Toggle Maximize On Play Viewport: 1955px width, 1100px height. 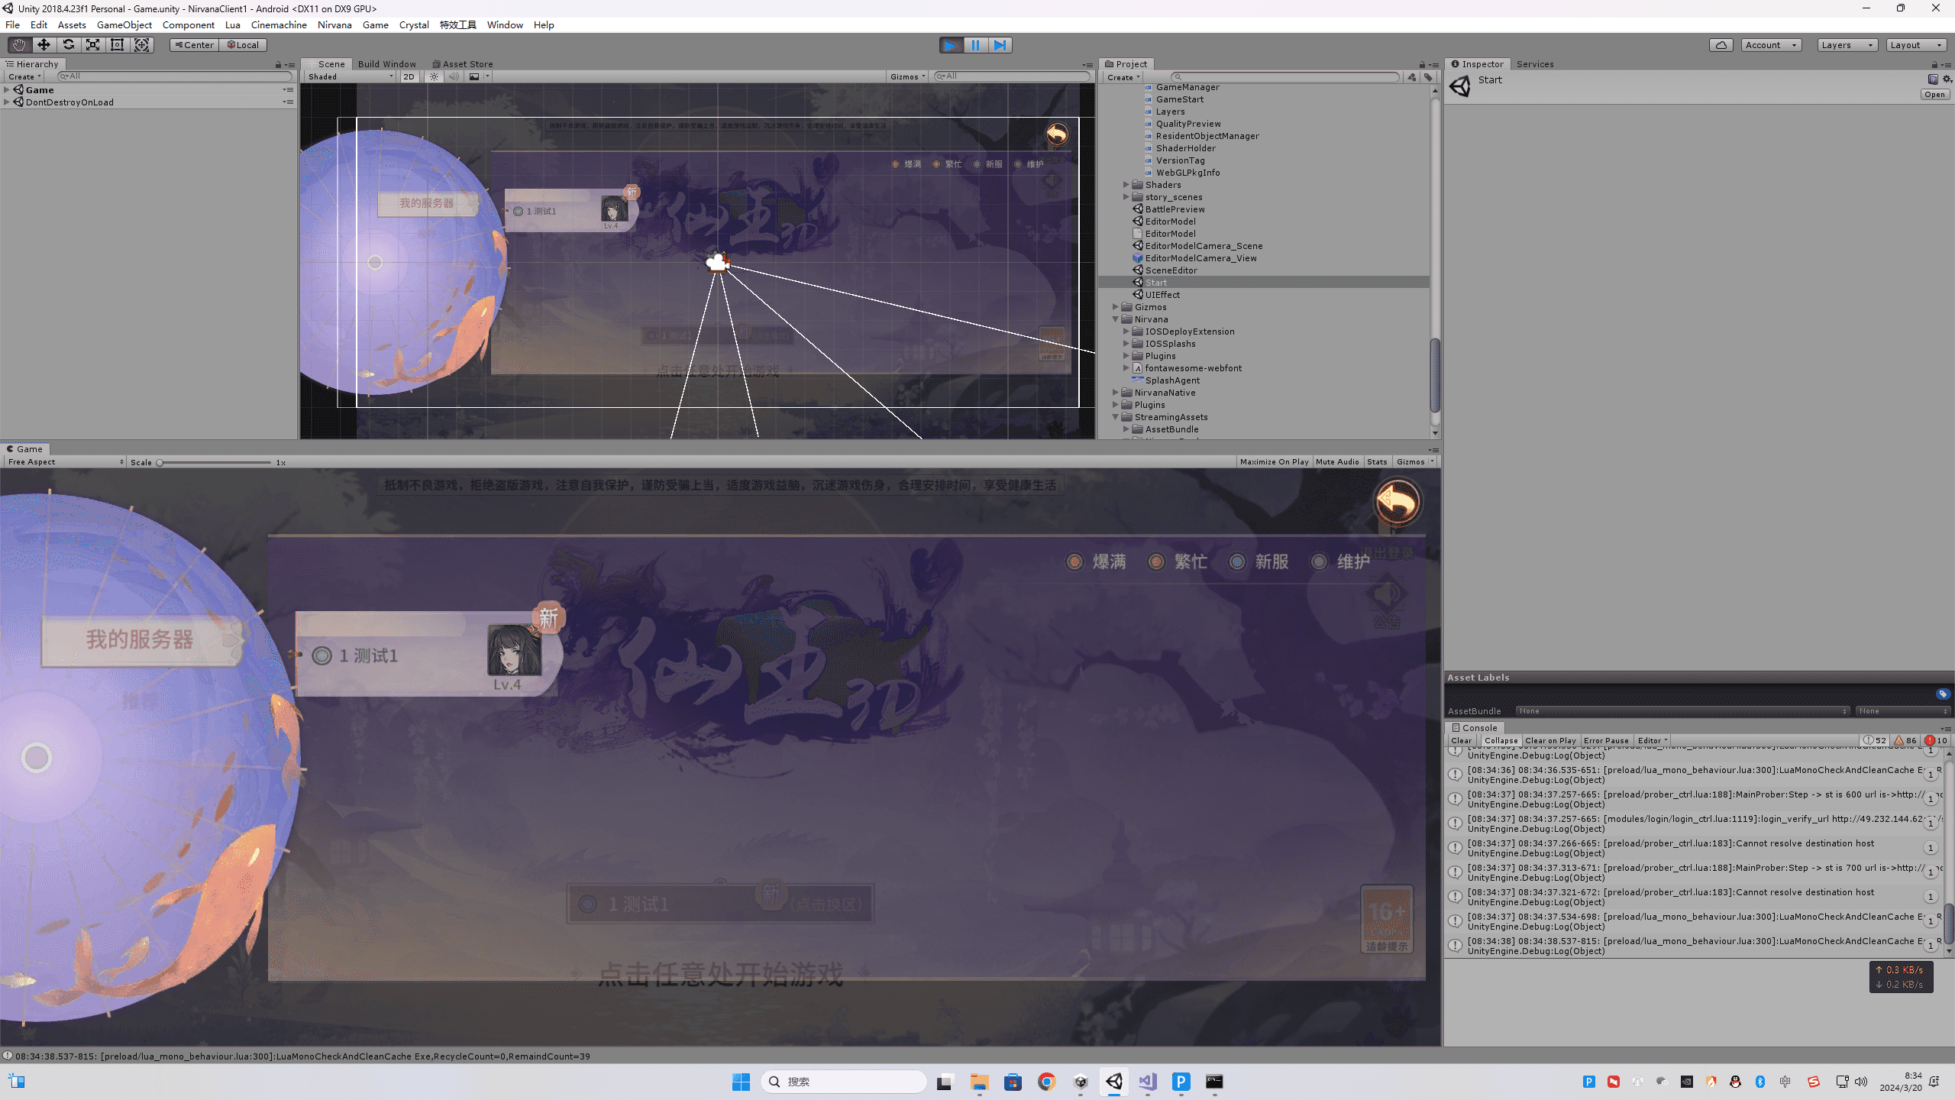click(x=1274, y=461)
